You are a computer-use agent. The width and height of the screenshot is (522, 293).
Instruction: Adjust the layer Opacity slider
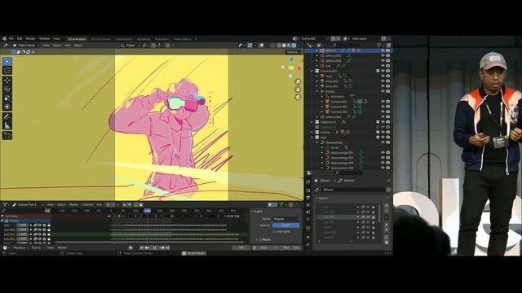point(286,225)
